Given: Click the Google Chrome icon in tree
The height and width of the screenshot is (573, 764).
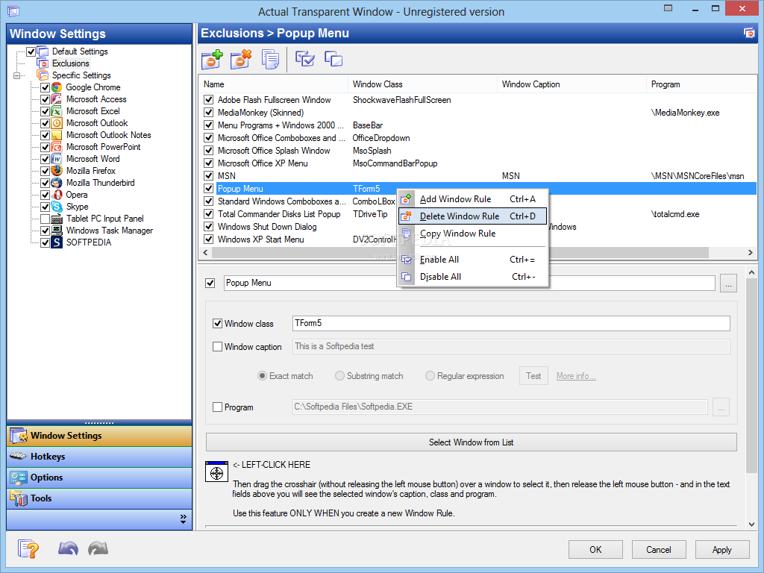Looking at the screenshot, I should (x=57, y=87).
